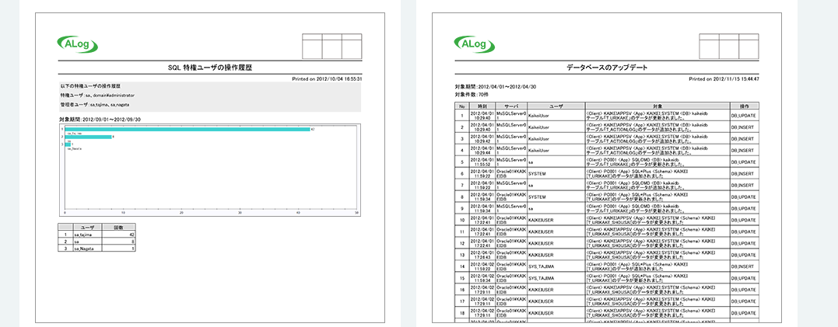Screen dimensions: 838x327
Task: Click the '時刻' column header
Action: pos(482,106)
